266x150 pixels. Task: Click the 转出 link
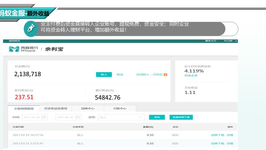120,75
